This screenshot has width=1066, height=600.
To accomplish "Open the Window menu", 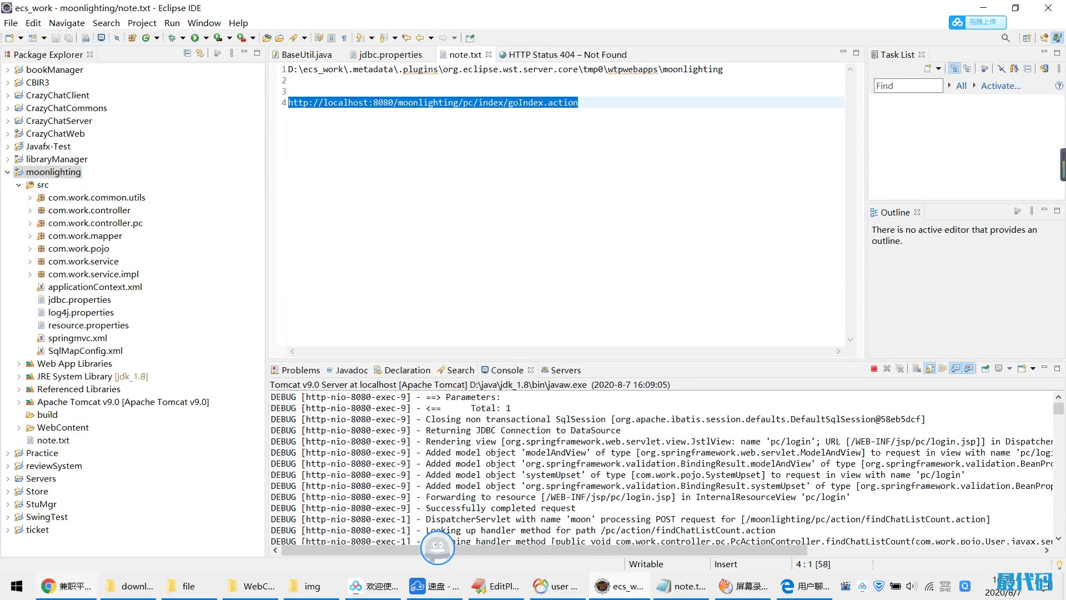I will tap(204, 23).
